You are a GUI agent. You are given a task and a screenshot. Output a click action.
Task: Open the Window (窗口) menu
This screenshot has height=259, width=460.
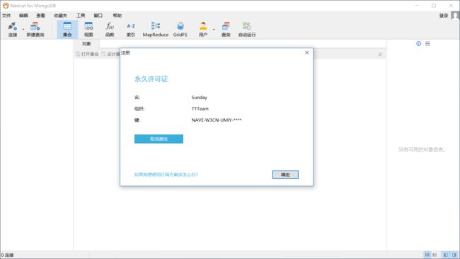pyautogui.click(x=98, y=16)
